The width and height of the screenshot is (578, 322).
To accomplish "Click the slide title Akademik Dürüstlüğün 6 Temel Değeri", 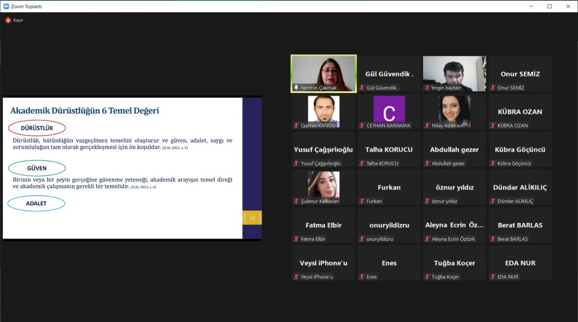I will click(85, 111).
